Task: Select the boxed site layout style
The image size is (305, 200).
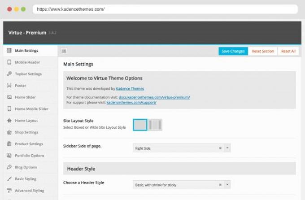Action: pyautogui.click(x=140, y=125)
